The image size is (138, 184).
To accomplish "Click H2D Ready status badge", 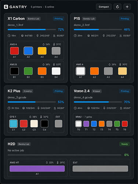I will click(124, 144).
